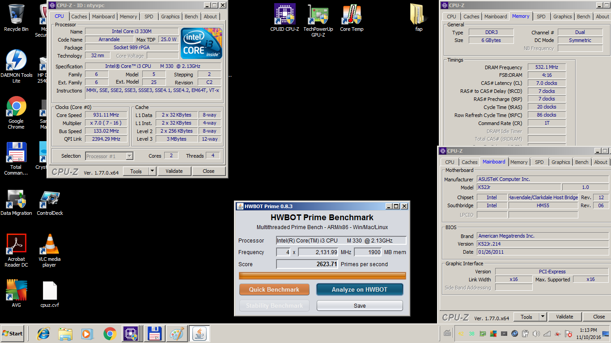Click Close button in ntyvpc CPU-Z window
The image size is (611, 343).
[x=208, y=171]
